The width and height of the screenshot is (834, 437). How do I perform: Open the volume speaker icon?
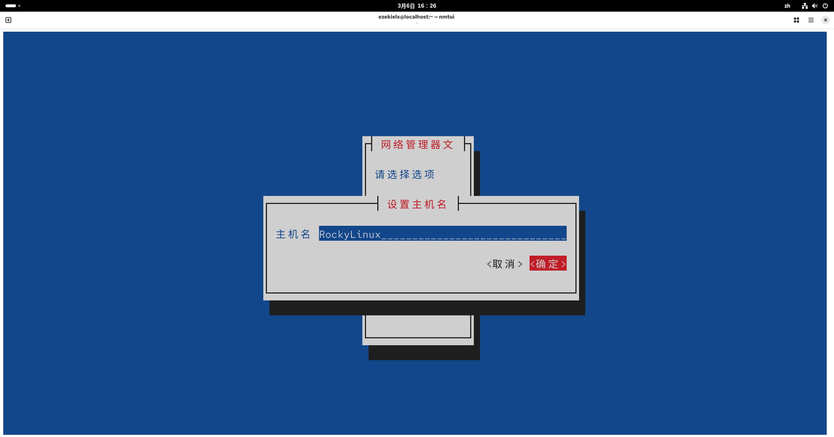[815, 6]
